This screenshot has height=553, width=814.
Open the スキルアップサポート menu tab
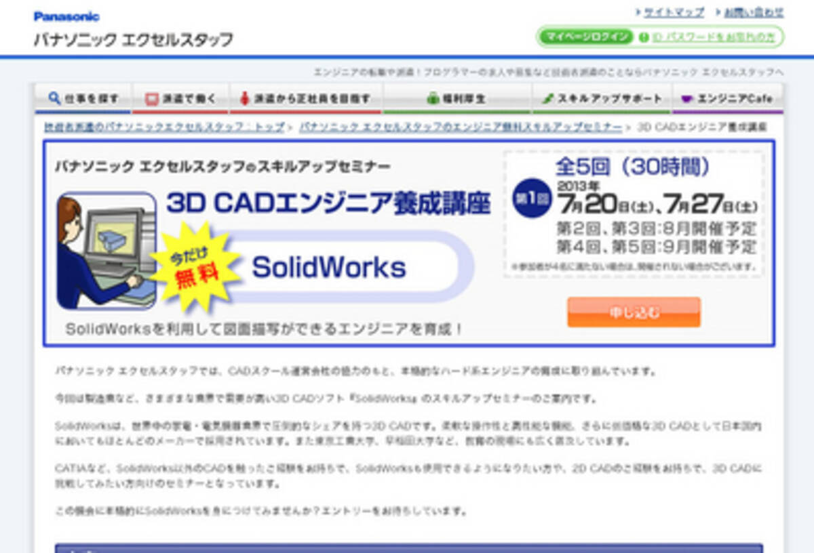602,98
